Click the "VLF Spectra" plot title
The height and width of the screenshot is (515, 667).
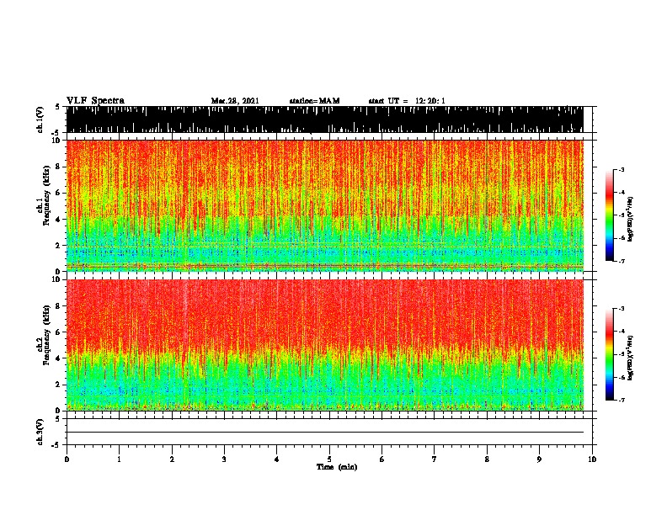(x=95, y=101)
